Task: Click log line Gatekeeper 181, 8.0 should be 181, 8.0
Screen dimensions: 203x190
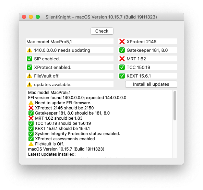Action: tap(72, 113)
